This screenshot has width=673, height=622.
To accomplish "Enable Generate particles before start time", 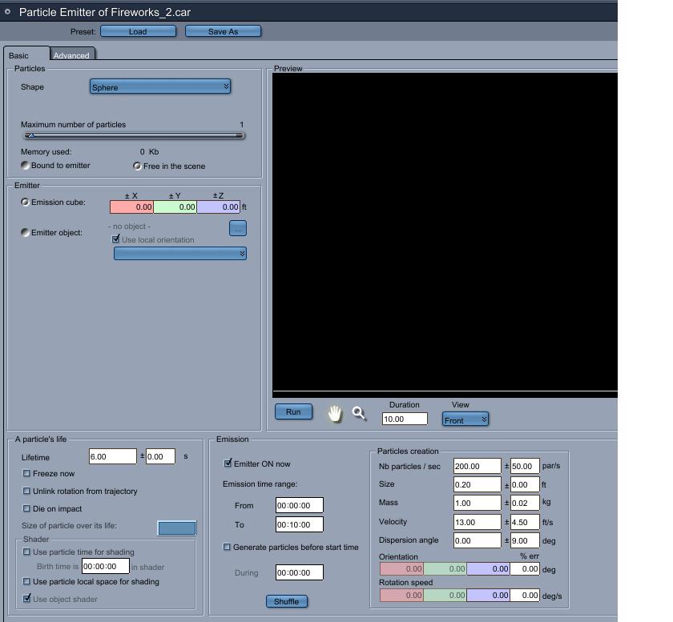I will point(227,547).
